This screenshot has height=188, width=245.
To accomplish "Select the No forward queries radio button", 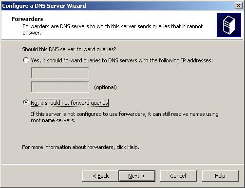I will pos(26,102).
